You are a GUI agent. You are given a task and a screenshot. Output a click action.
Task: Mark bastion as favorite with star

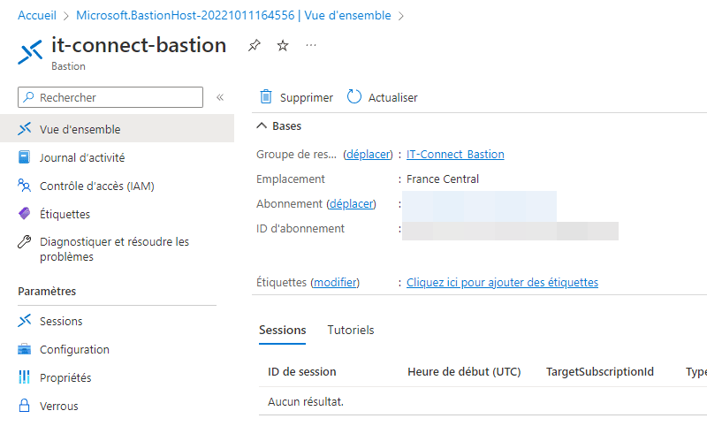283,46
